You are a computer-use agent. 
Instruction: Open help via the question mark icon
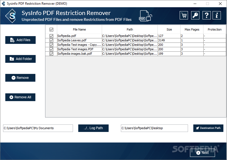click(x=206, y=15)
